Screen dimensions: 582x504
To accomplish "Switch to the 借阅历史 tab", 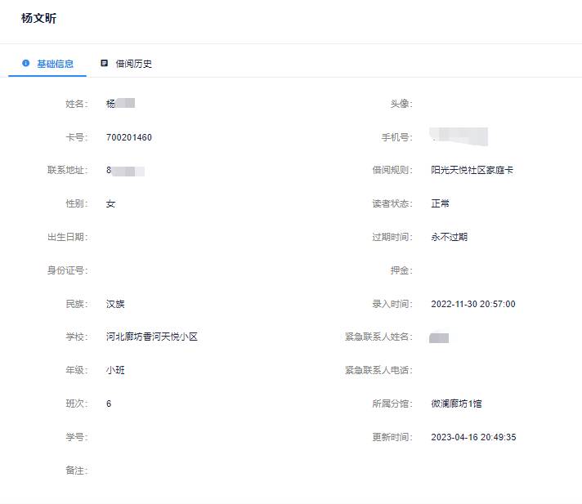I will [133, 64].
